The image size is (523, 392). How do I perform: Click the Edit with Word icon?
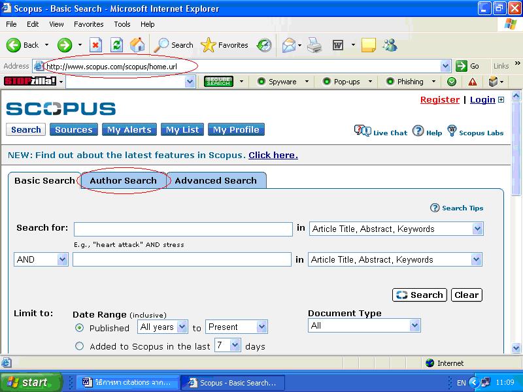tap(338, 45)
